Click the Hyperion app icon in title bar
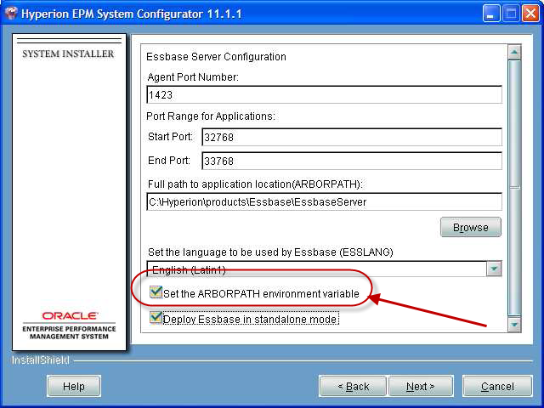Viewport: 544px width, 408px height. pos(10,14)
